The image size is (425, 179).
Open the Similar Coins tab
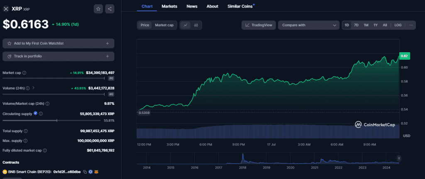click(x=240, y=6)
